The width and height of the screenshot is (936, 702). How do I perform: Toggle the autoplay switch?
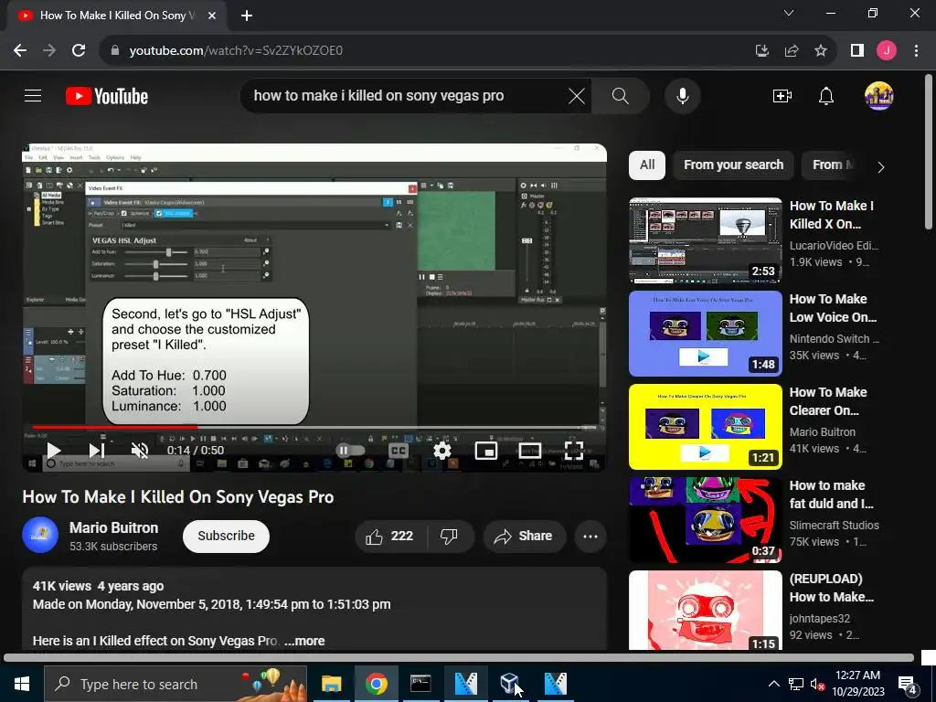[350, 450]
